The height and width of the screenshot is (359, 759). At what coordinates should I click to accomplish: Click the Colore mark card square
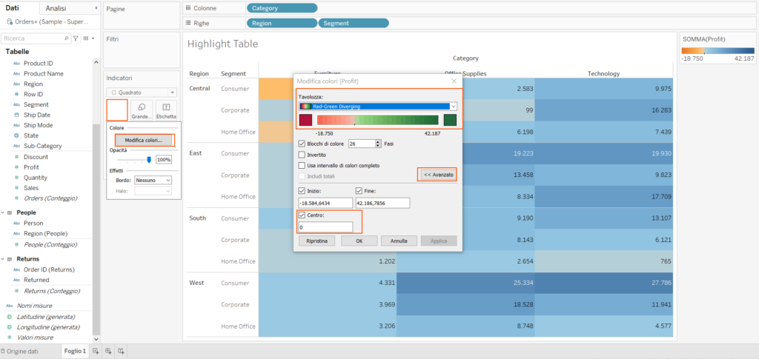(x=117, y=110)
